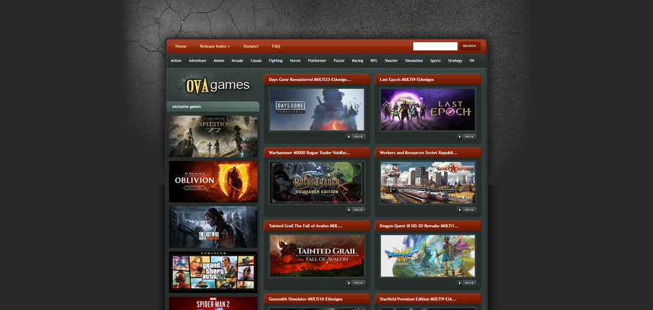Screen dimensions: 653x310
Task: Browse the Shooter category
Action: [391, 61]
